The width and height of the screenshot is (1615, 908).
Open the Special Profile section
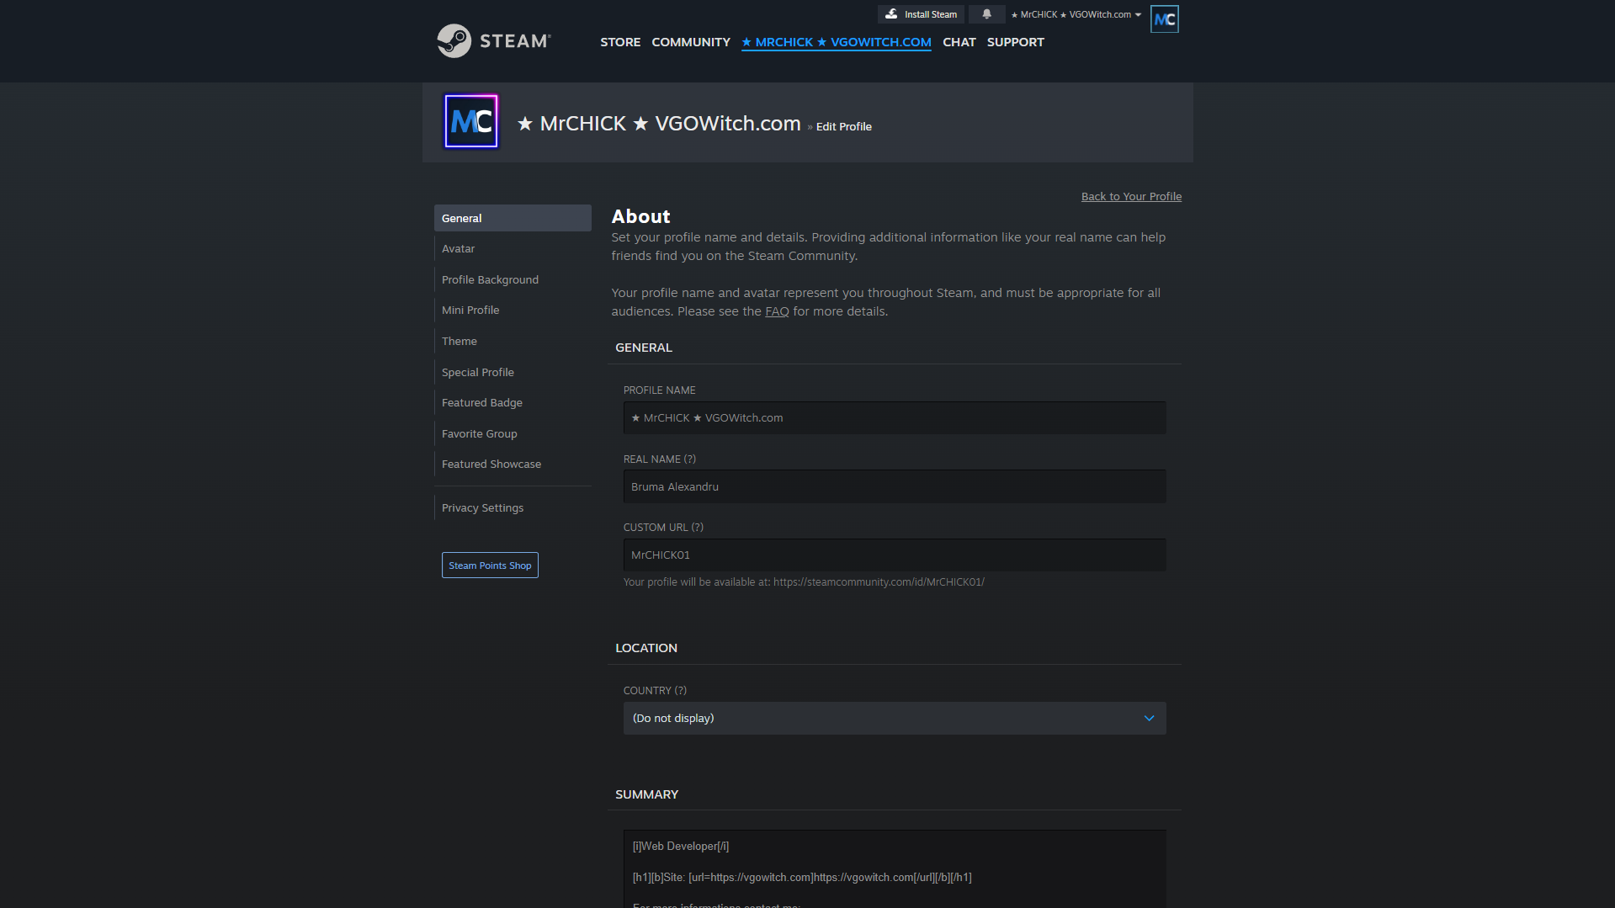pos(513,372)
